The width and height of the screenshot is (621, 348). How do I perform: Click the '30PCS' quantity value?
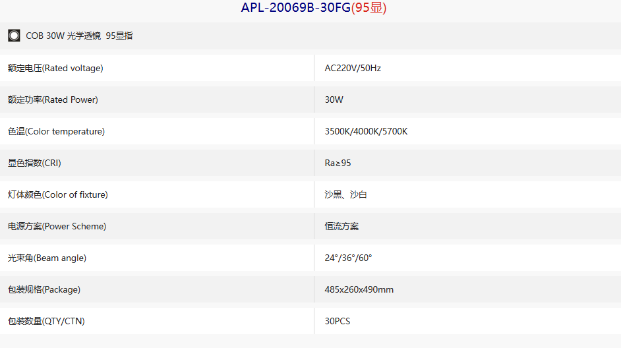338,321
